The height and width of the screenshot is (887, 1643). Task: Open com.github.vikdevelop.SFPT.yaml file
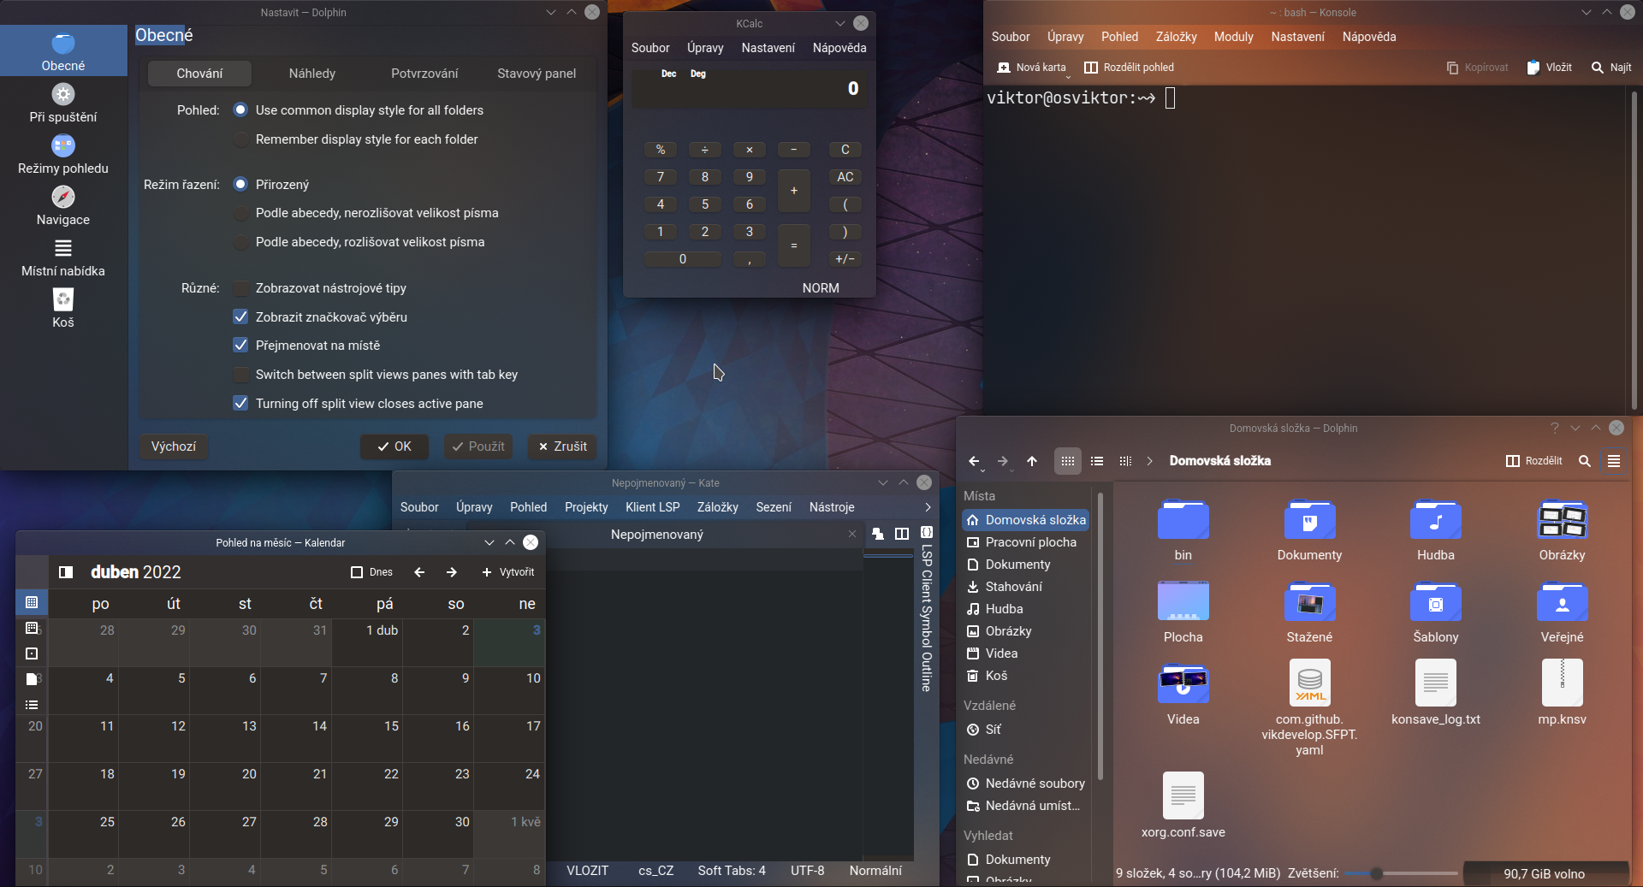pos(1309,683)
